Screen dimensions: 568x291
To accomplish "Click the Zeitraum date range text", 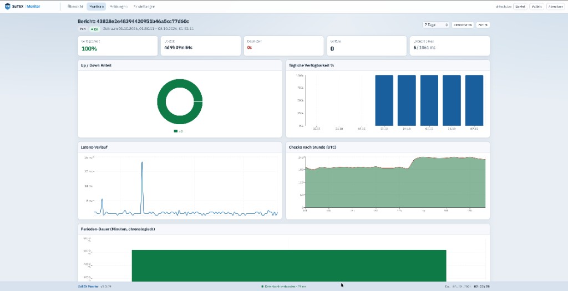I will [x=149, y=29].
